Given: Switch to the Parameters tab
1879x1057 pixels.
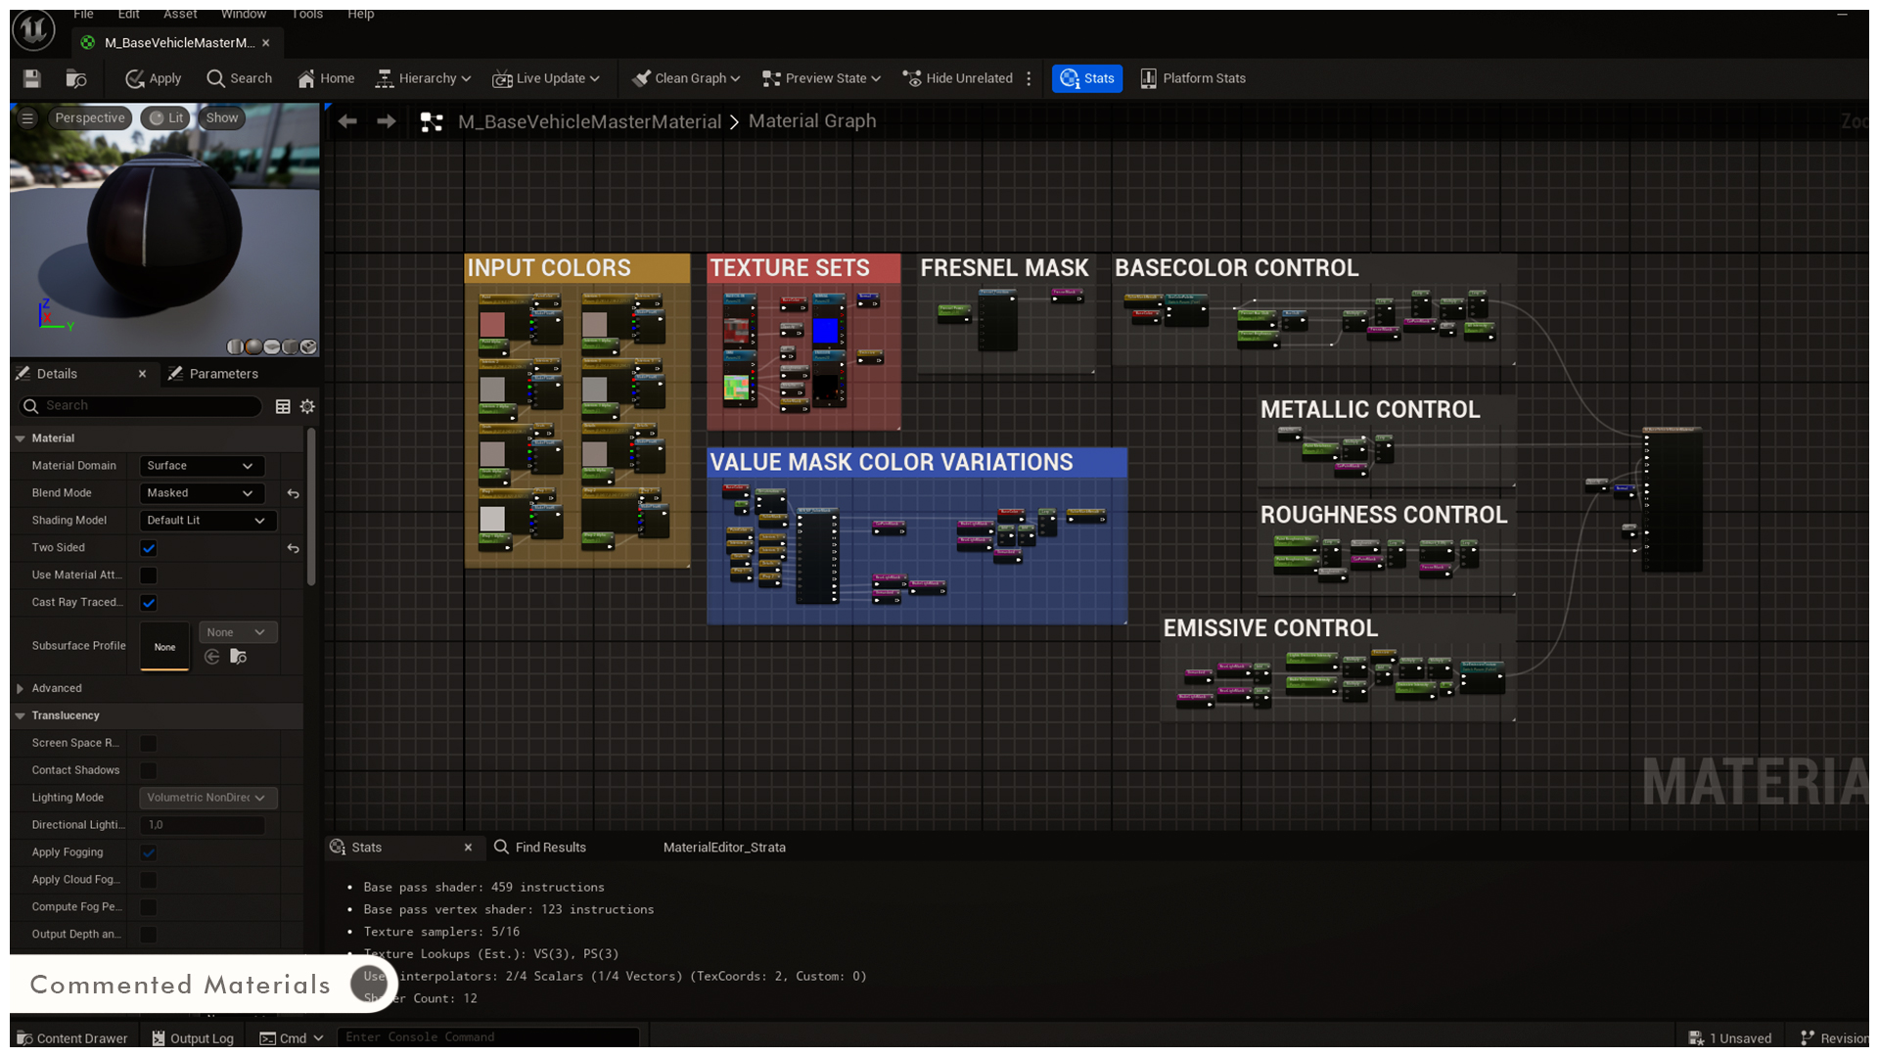Looking at the screenshot, I should pos(223,373).
